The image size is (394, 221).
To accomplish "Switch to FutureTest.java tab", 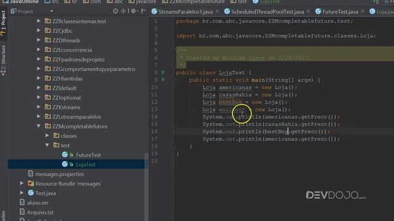I will coord(340,12).
